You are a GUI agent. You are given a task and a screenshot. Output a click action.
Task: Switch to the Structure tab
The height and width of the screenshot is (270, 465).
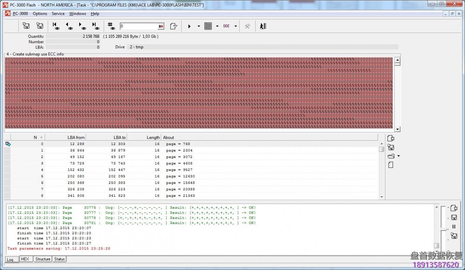point(43,259)
